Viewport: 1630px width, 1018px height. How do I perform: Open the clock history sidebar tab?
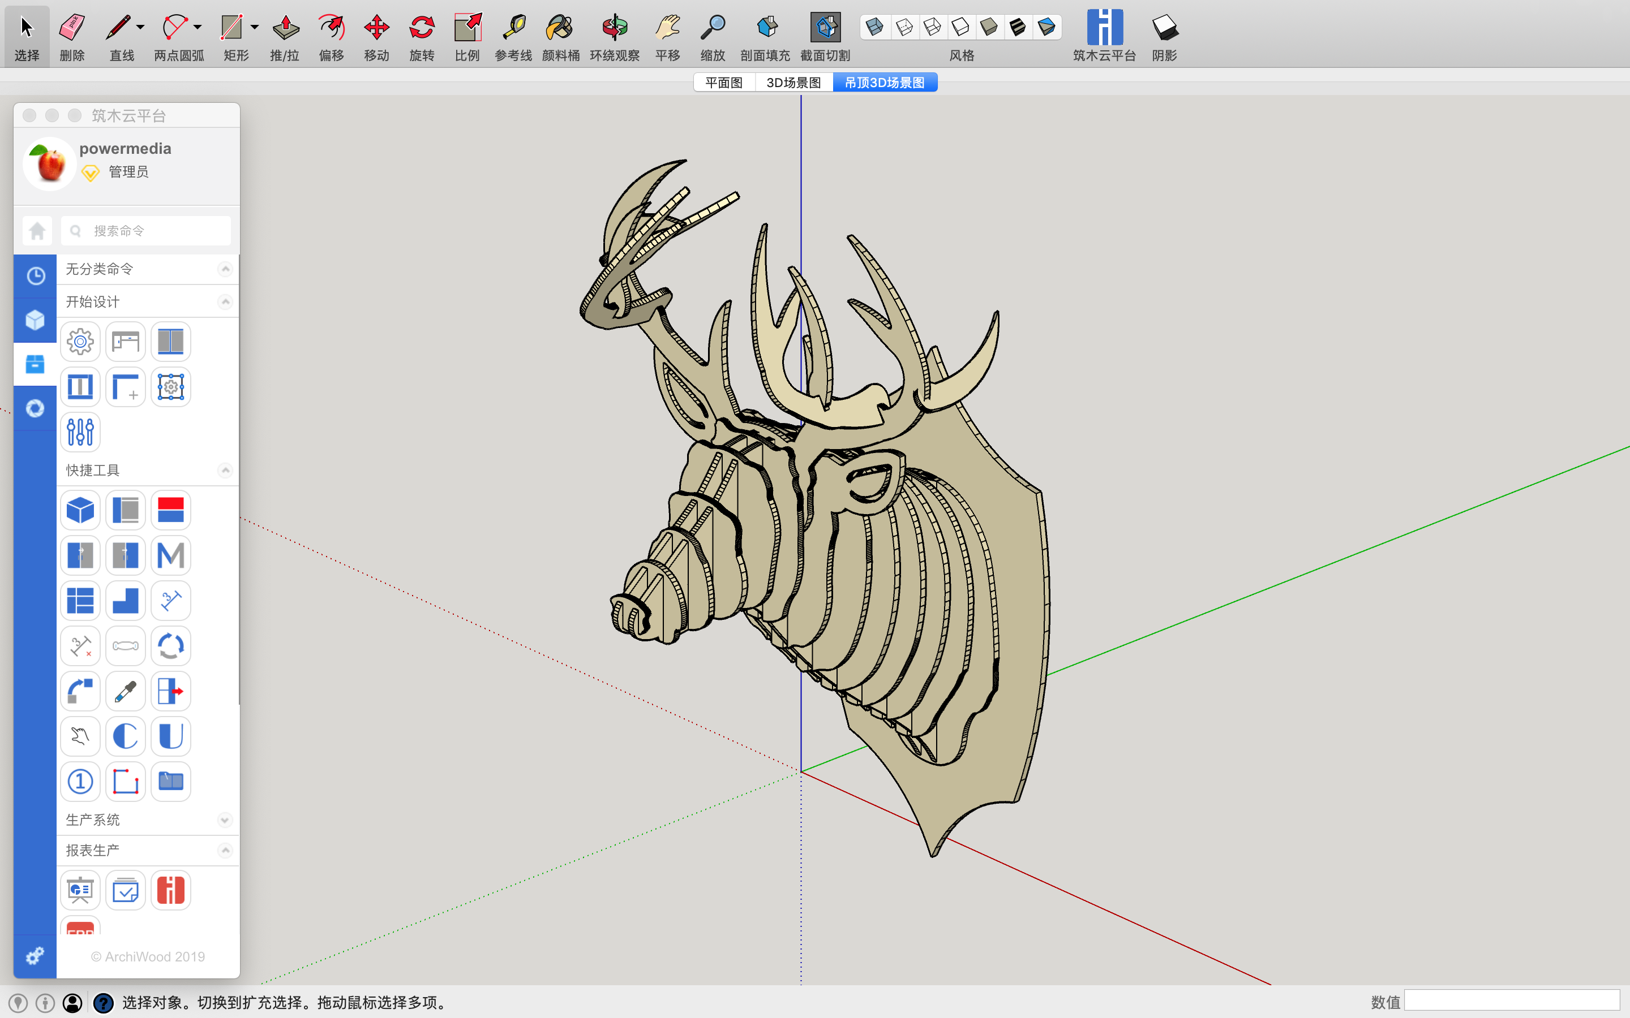click(35, 276)
